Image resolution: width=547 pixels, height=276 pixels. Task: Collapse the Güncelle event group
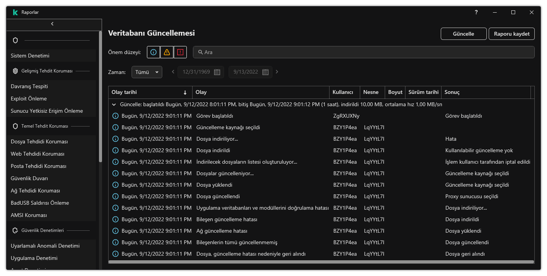click(x=114, y=104)
